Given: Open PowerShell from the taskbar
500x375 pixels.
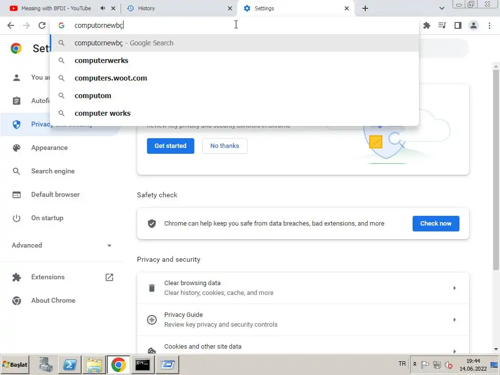Looking at the screenshot, I should tap(70, 364).
